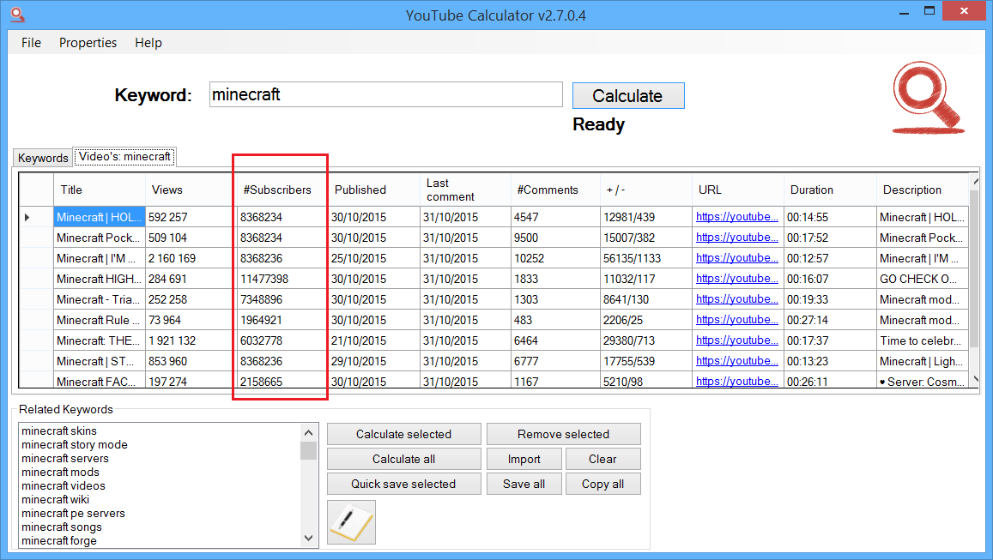993x560 pixels.
Task: Click the ratings cell 56135/1133
Action: point(646,258)
